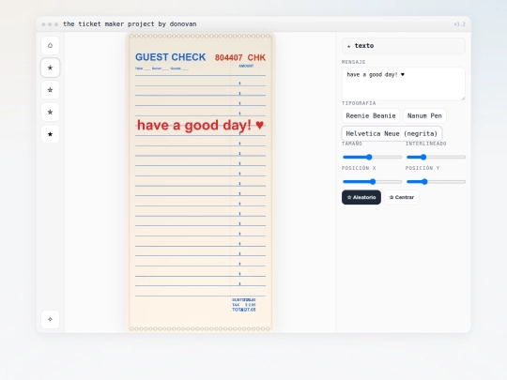Open the home icon in the sidebar

click(50, 45)
